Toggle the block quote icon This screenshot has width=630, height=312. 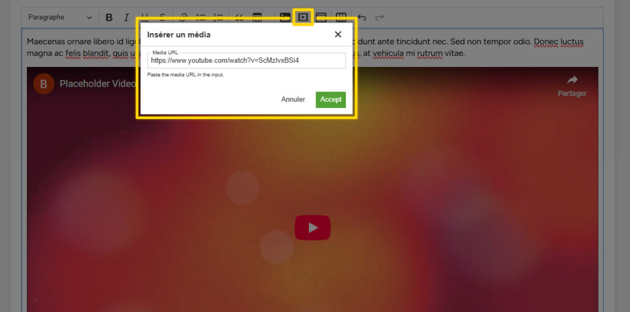pyautogui.click(x=239, y=18)
